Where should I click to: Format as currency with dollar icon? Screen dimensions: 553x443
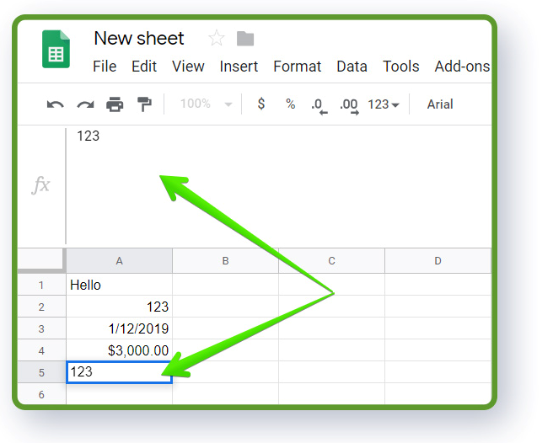(261, 104)
